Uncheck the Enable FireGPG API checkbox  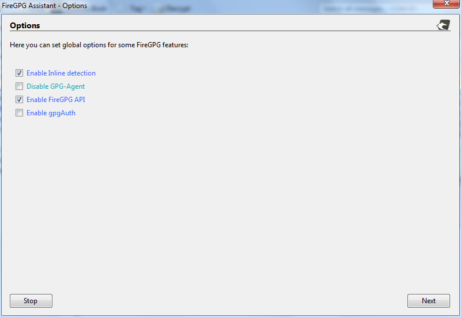(x=20, y=100)
